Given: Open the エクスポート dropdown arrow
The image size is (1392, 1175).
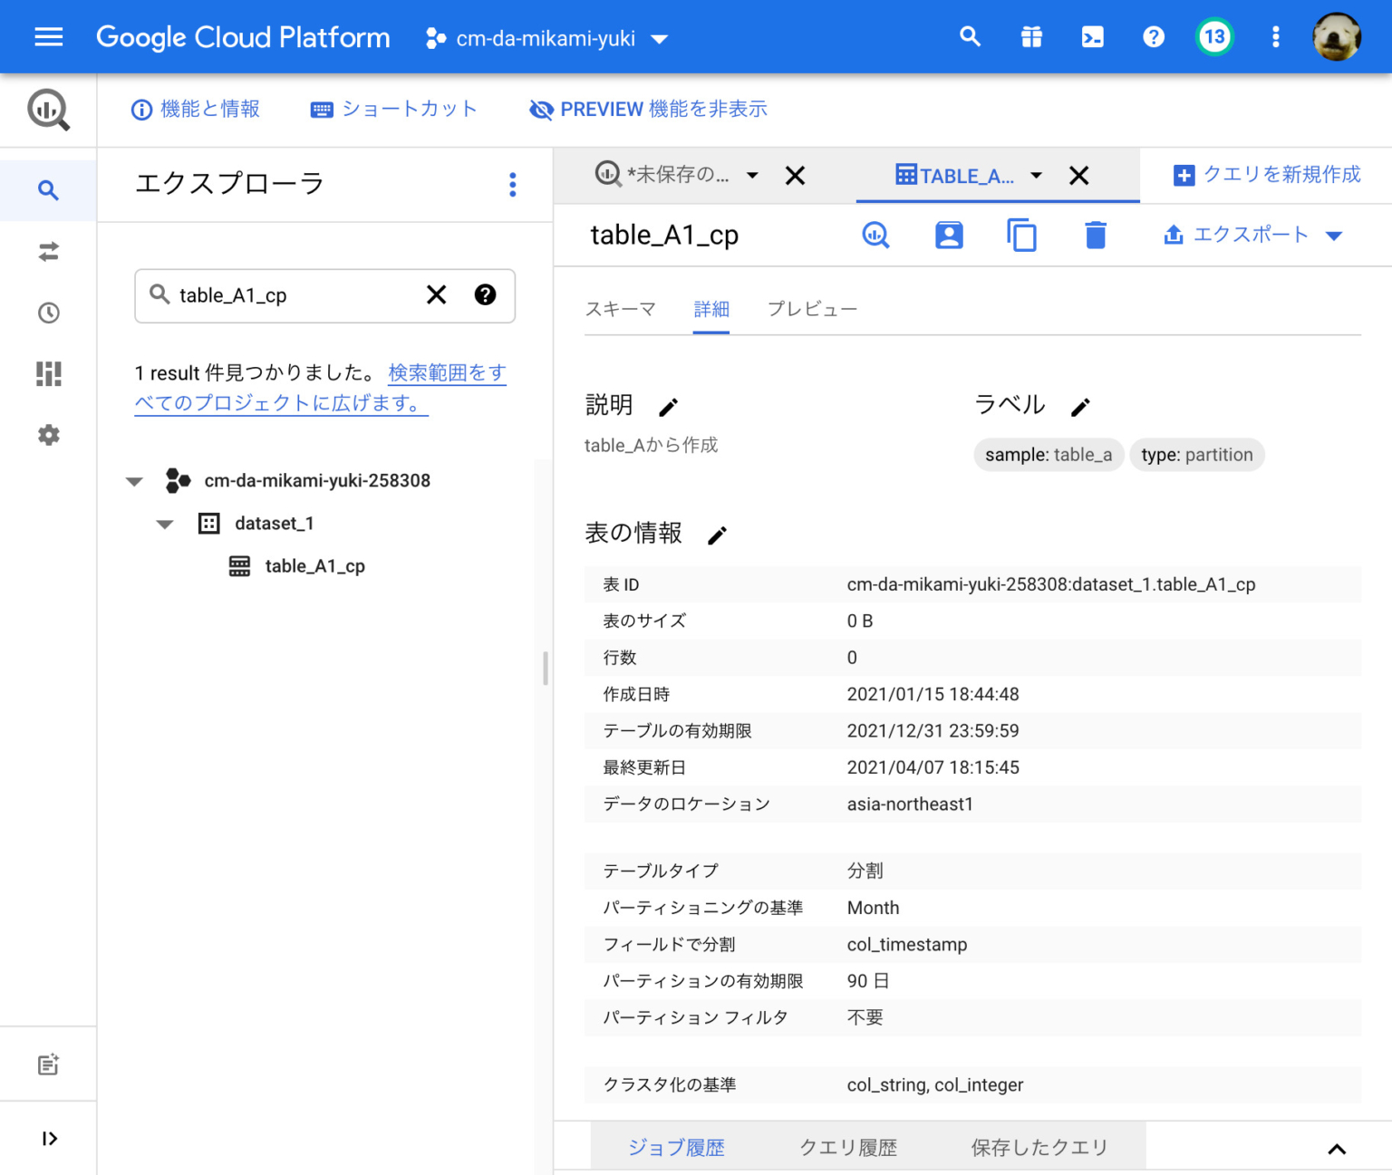Looking at the screenshot, I should click(1335, 235).
